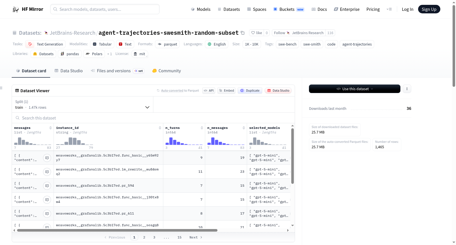Click the Log In link
Screen dimensions: 456x245
[408, 9]
